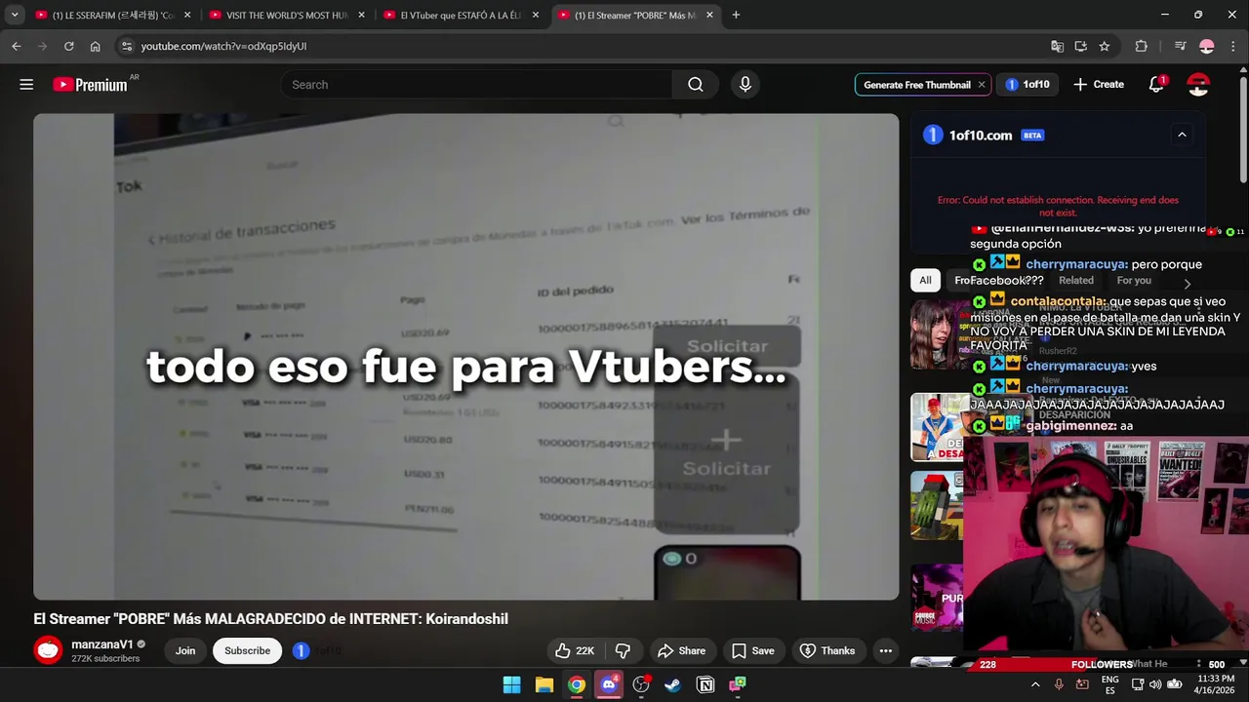Viewport: 1249px width, 702px height.
Task: Open second recommended video thumbnail DESAPARICIÓN
Action: click(939, 427)
